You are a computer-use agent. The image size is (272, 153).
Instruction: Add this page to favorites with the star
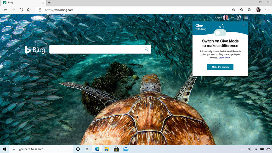pos(233,10)
